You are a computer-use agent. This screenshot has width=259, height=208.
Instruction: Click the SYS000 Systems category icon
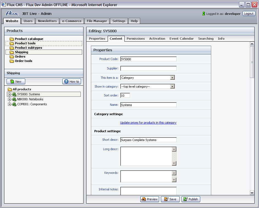coord(14,94)
